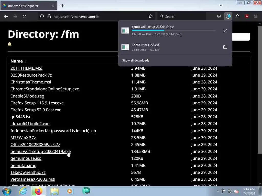The width and height of the screenshot is (262, 196).
Task: Click the qemu download progress bar
Action: 173,31
